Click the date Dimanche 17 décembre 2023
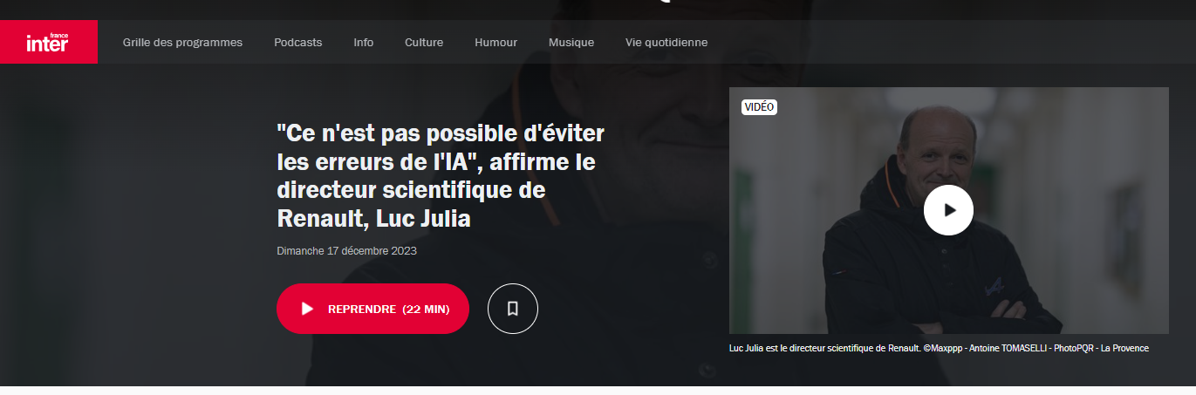1196x395 pixels. (x=346, y=251)
